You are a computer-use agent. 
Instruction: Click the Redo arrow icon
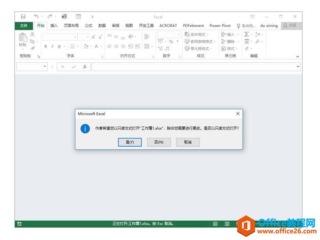50,16
